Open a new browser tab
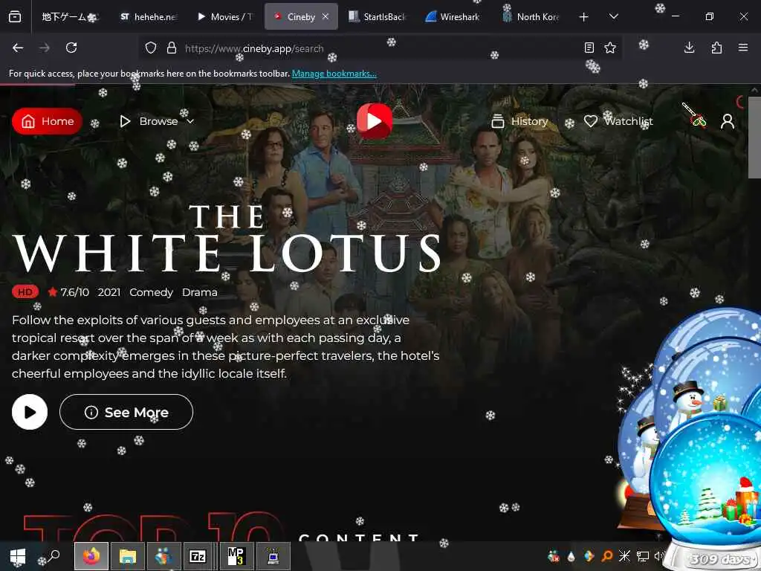The height and width of the screenshot is (571, 761). point(584,17)
